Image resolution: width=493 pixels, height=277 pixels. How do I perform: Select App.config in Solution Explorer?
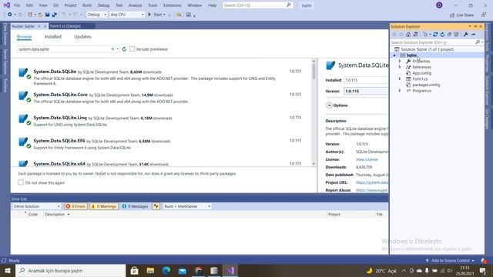tap(421, 73)
